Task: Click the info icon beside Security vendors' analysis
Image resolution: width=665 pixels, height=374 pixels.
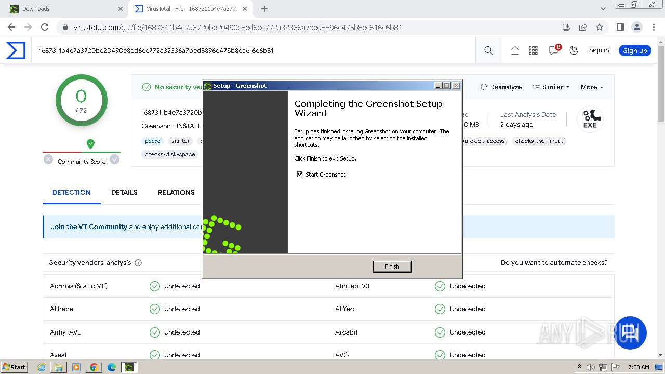Action: point(138,263)
